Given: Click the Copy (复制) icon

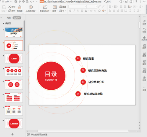Looking at the screenshot, I should pos(10,11).
